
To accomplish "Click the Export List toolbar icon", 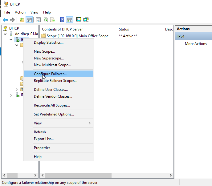I will (x=53, y=20).
